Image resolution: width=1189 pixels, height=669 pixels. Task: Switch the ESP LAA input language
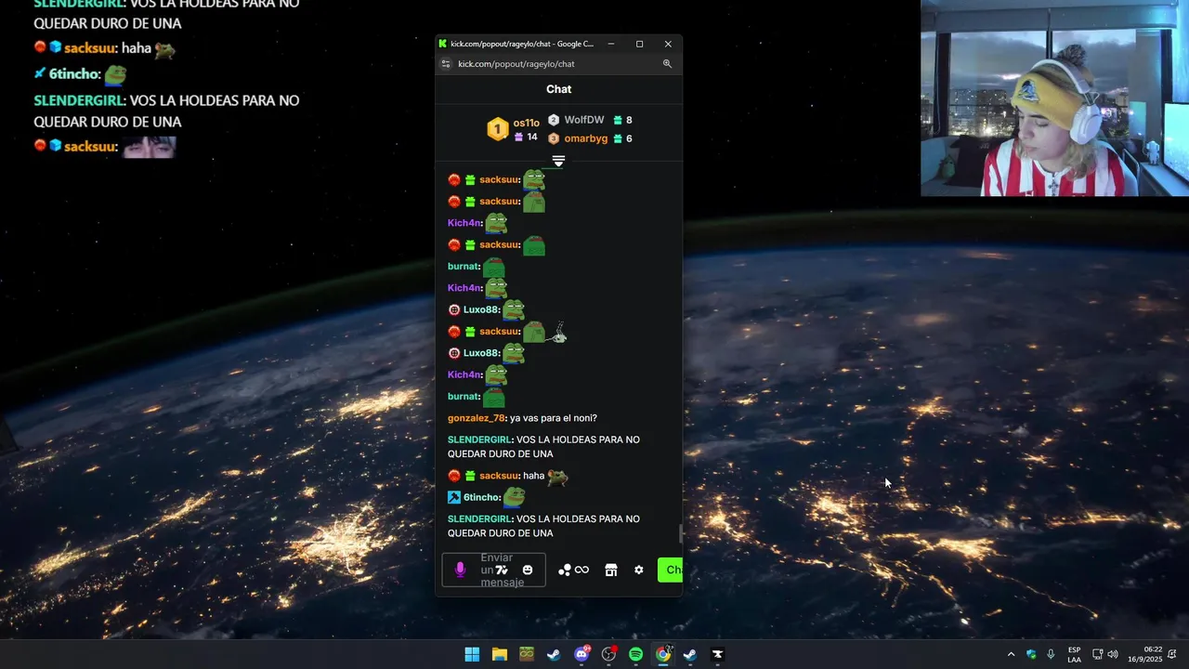coord(1074,654)
